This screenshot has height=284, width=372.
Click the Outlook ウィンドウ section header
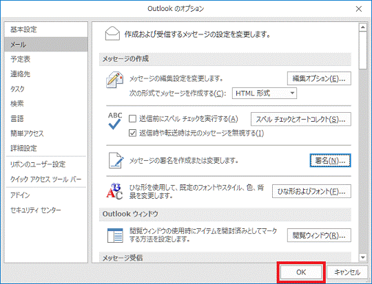click(x=225, y=214)
